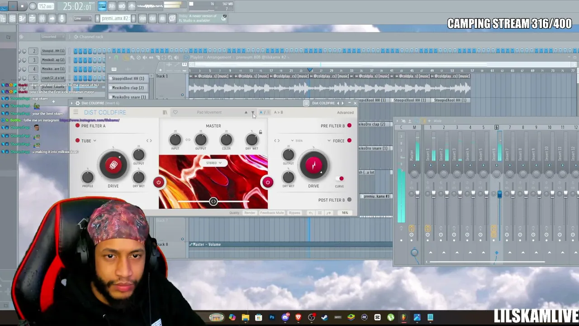Redo the last Coldfire edit
579x326 pixels.
coord(328,213)
